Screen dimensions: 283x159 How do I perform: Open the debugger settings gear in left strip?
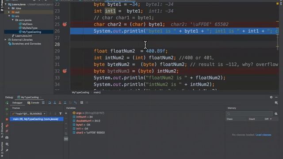pos(7,144)
